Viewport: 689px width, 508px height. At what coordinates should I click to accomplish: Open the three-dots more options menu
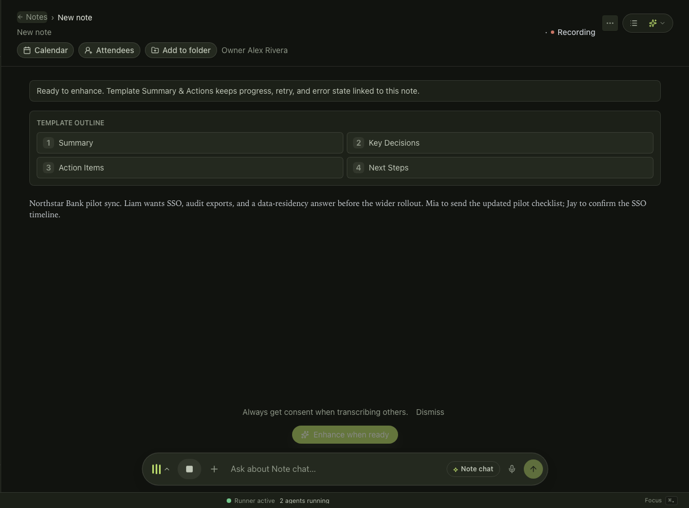click(x=610, y=23)
